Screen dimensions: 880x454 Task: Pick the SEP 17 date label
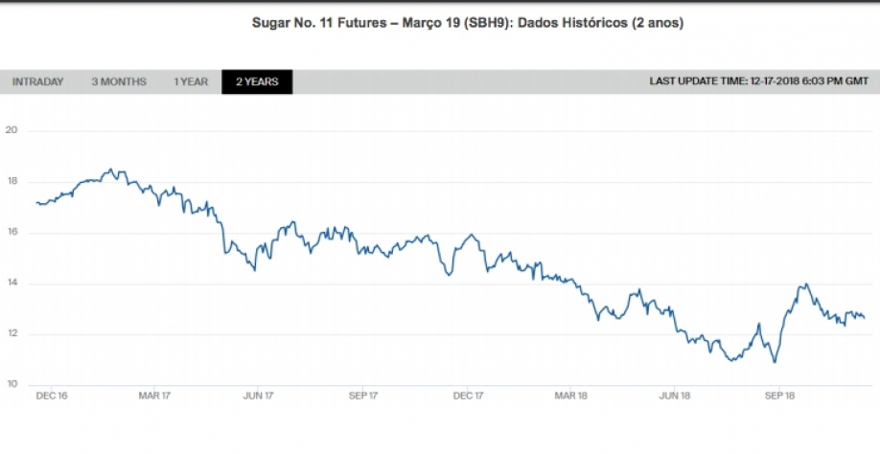point(363,395)
